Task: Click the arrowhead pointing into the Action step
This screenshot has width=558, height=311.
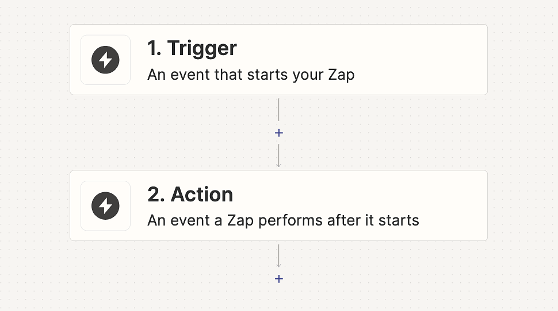Action: pyautogui.click(x=279, y=165)
